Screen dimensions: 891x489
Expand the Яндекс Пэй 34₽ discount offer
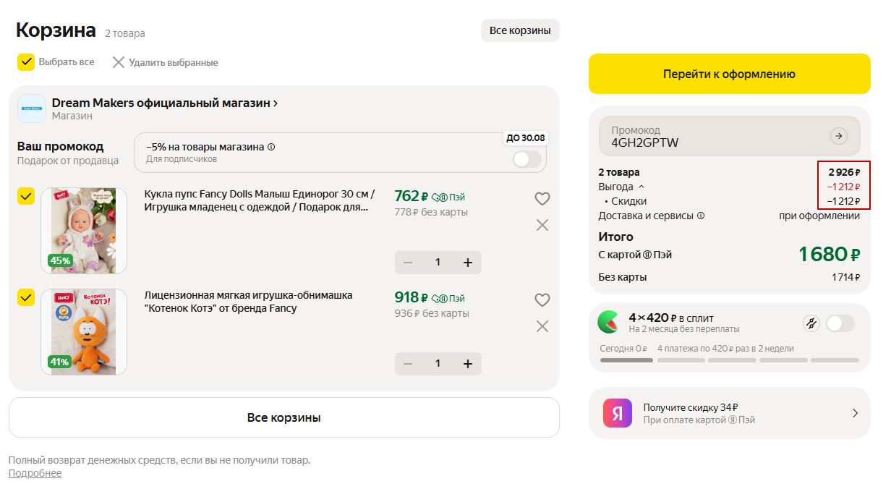point(854,413)
